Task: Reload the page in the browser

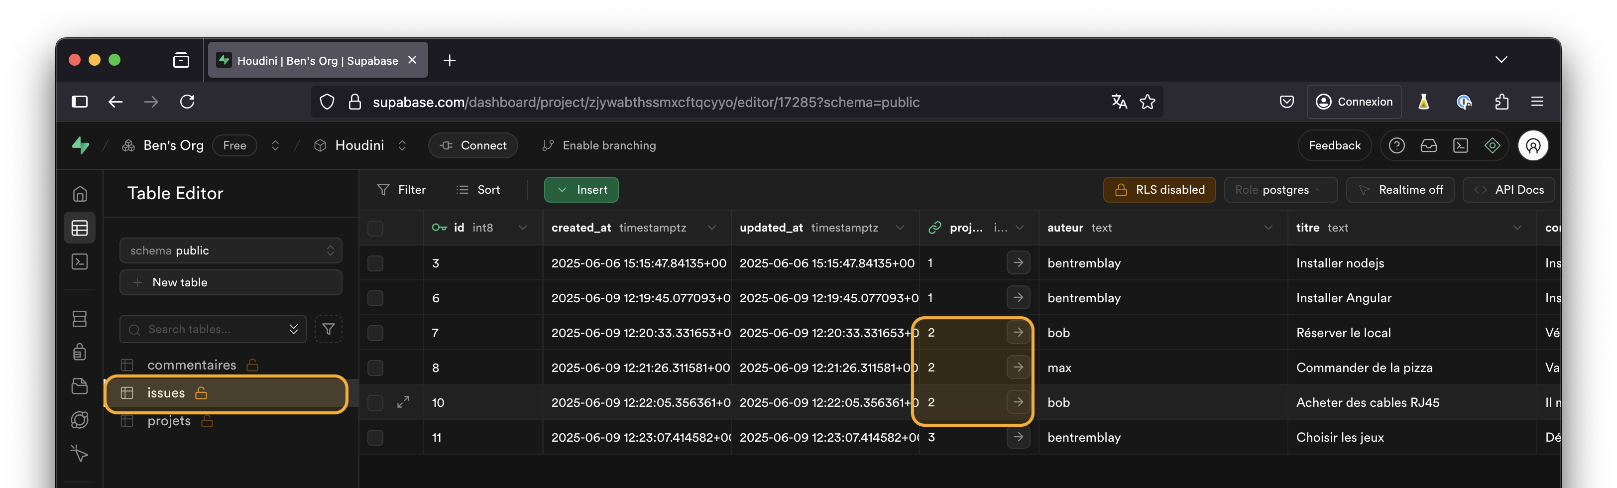Action: pos(187,102)
